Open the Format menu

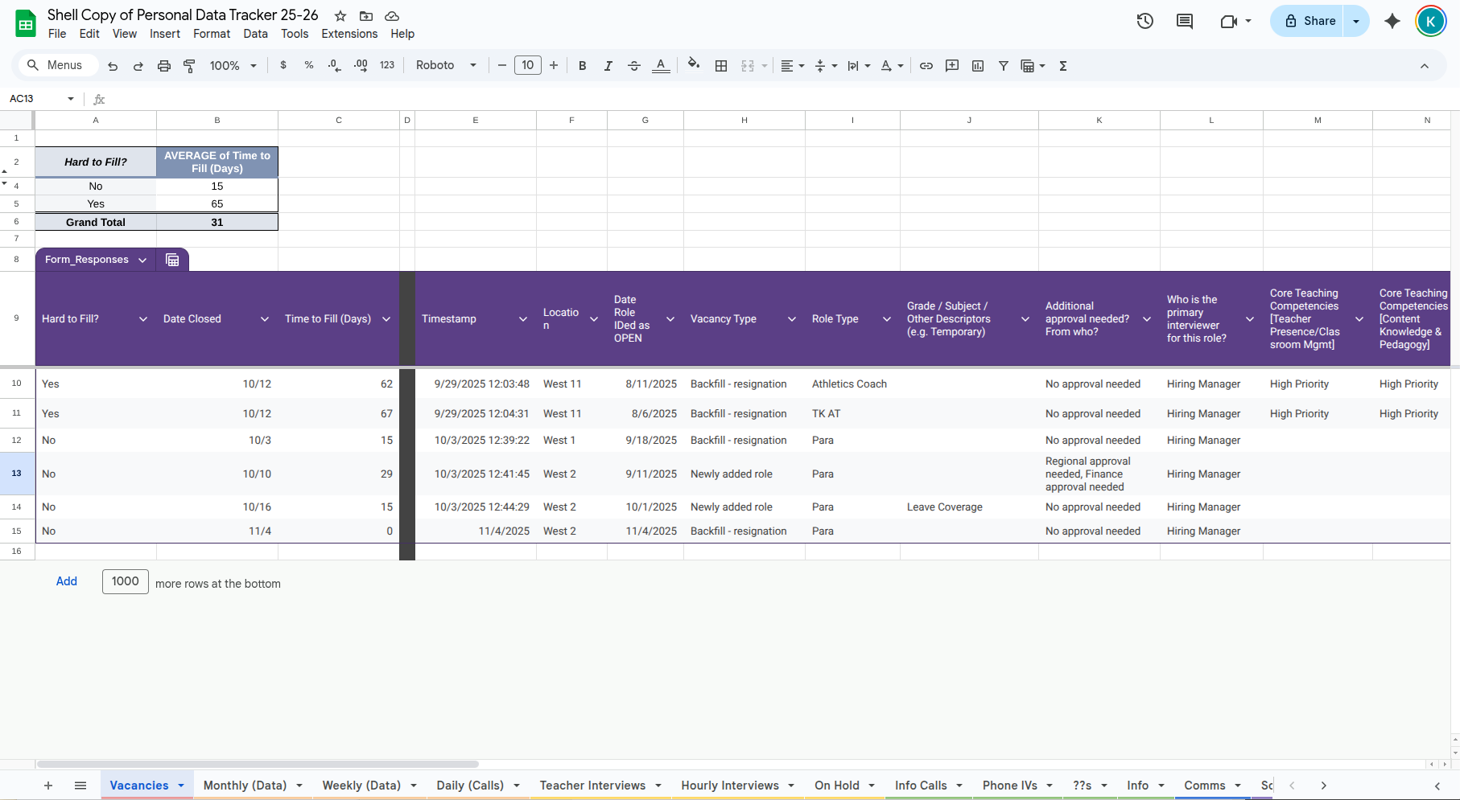211,34
